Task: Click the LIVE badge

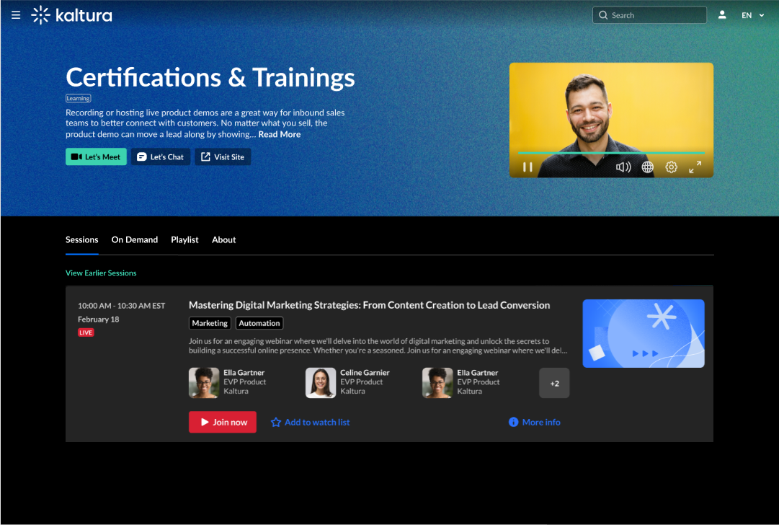Action: 86,332
